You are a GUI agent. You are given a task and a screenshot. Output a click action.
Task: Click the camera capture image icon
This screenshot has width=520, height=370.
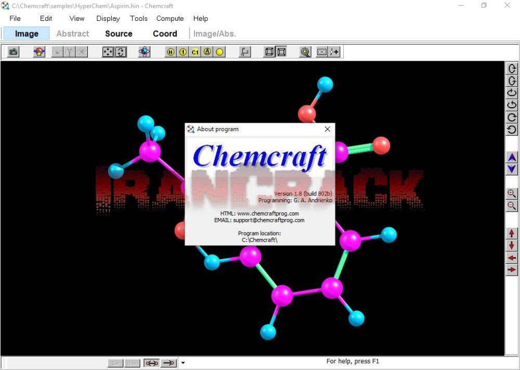click(12, 52)
